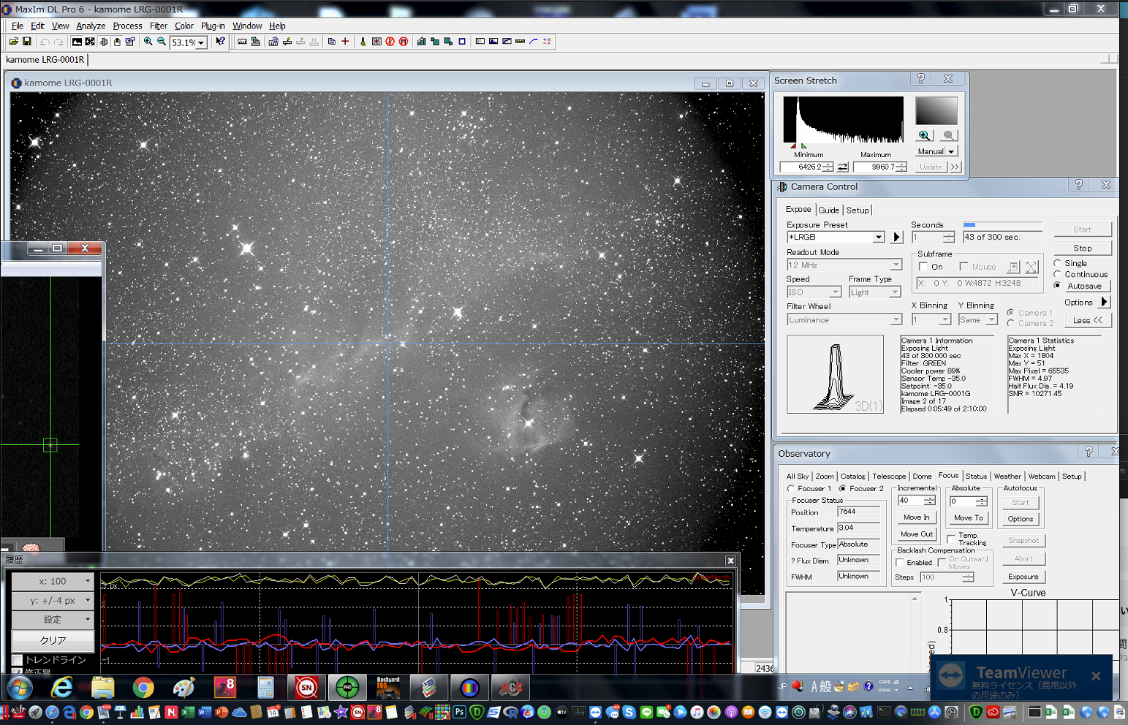Image resolution: width=1128 pixels, height=725 pixels.
Task: Click the Save floppy disk icon
Action: tap(27, 42)
